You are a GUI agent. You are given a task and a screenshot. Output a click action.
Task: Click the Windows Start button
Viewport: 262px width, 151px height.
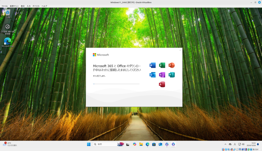[x=89, y=144]
